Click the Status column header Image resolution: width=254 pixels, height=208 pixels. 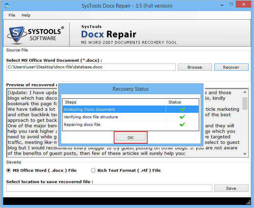click(182, 102)
